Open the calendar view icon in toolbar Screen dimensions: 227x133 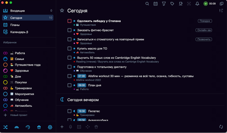pyautogui.click(x=156, y=4)
